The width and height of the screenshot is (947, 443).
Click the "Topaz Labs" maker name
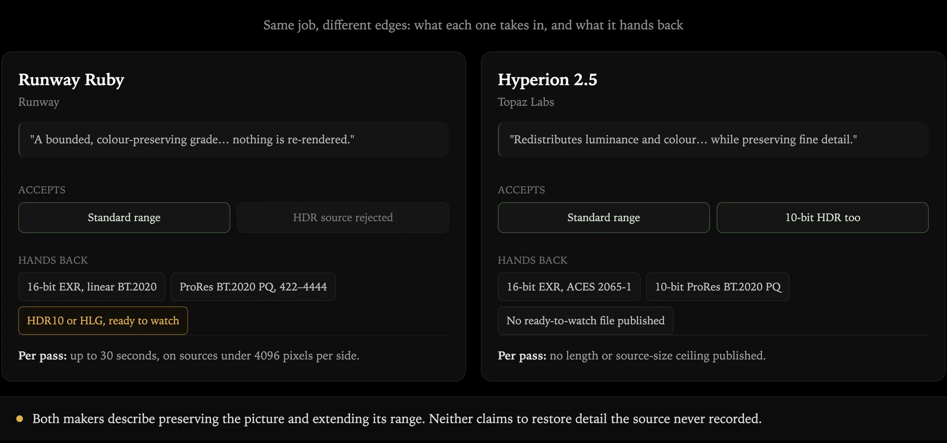(526, 102)
